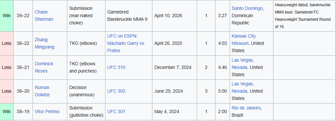Image resolution: width=335 pixels, height=121 pixels.
Task: Open Zhang Mingyang's page link
Action: point(44,43)
